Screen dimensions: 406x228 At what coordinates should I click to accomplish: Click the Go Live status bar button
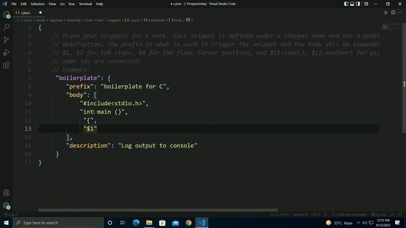point(379,215)
